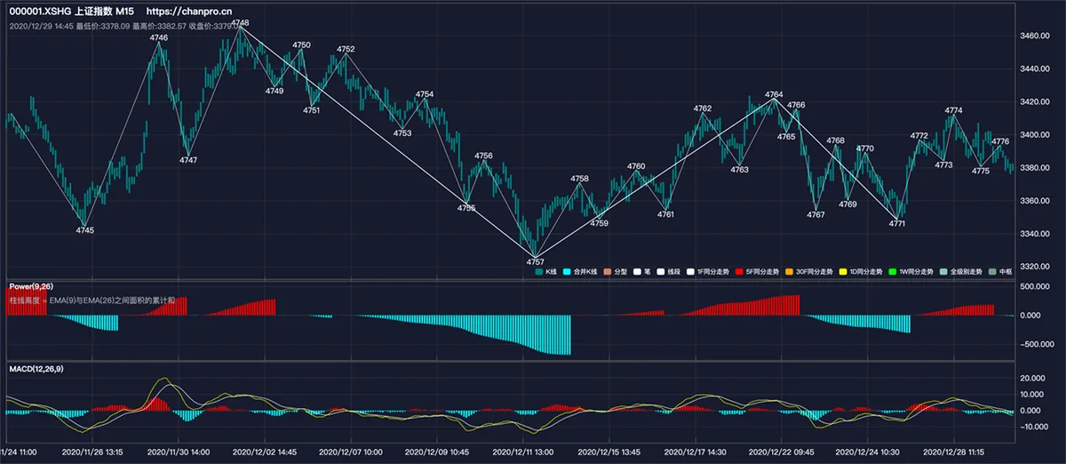This screenshot has width=1066, height=464.
Task: Select stroke marker 4748
Action: pos(240,23)
